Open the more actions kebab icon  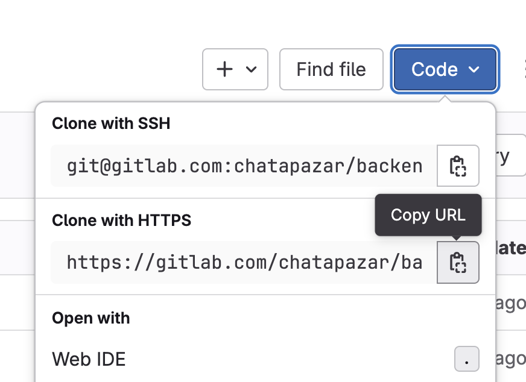coord(524,69)
